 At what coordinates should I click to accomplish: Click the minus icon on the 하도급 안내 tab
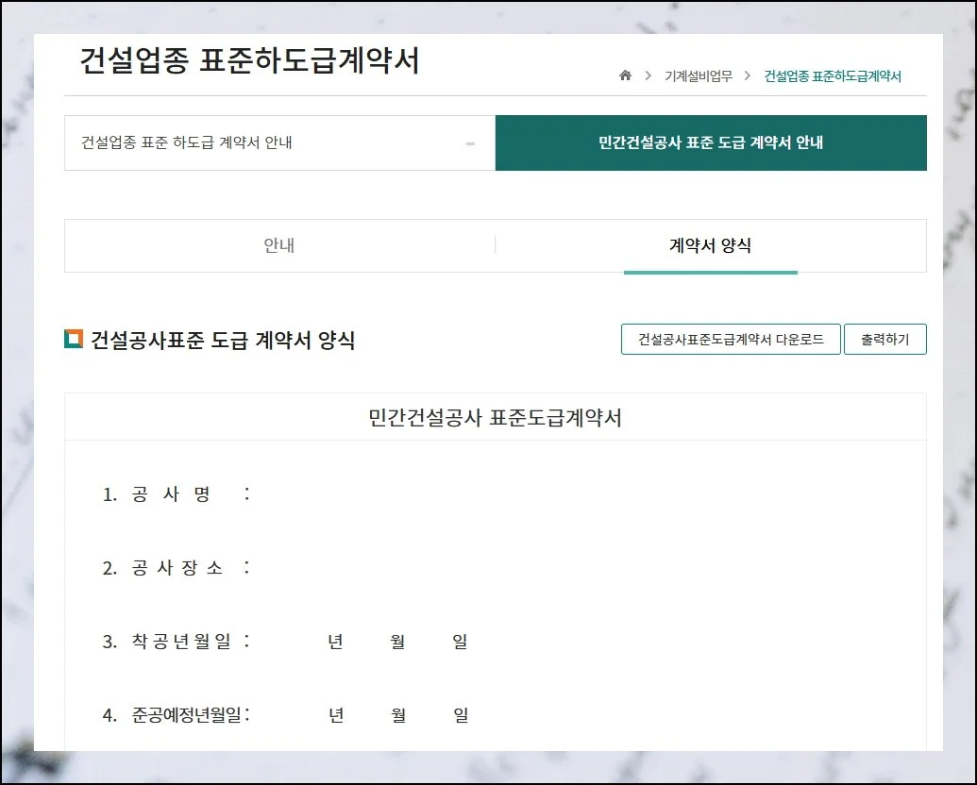(470, 143)
